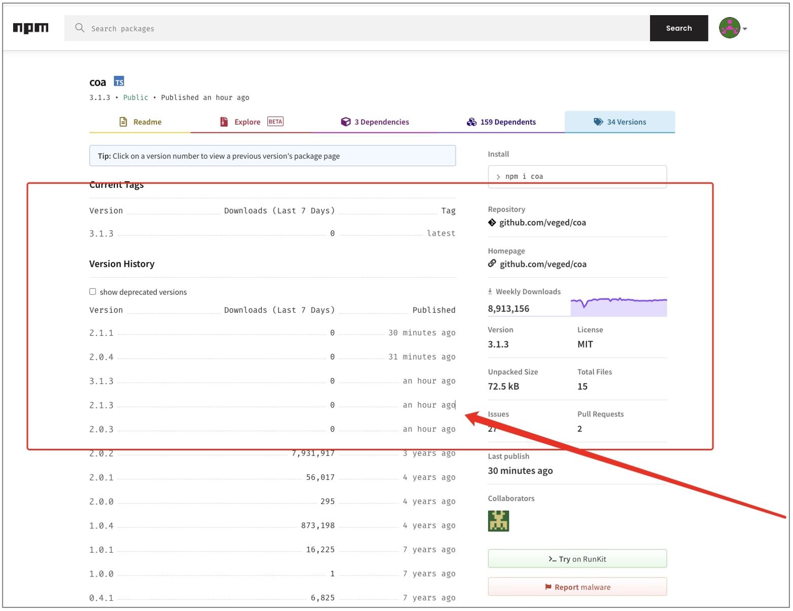Viewport: 793px width, 611px height.
Task: Click the document icon on the Readme tab
Action: tap(123, 122)
